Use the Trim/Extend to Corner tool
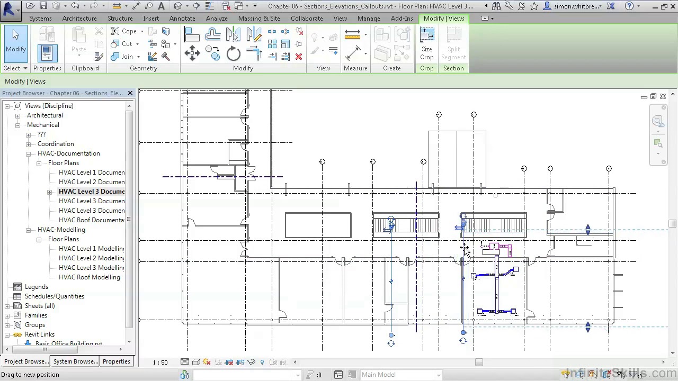The height and width of the screenshot is (381, 678). 254,53
